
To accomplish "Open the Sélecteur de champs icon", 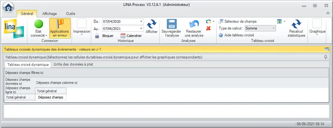I will (x=221, y=21).
